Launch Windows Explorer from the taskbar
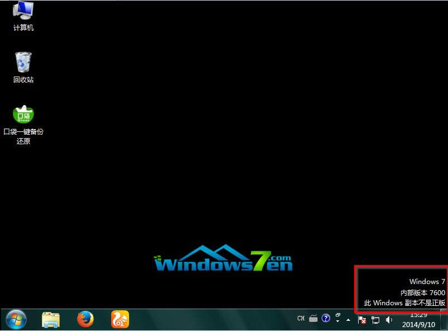The width and height of the screenshot is (448, 331). coord(51,319)
